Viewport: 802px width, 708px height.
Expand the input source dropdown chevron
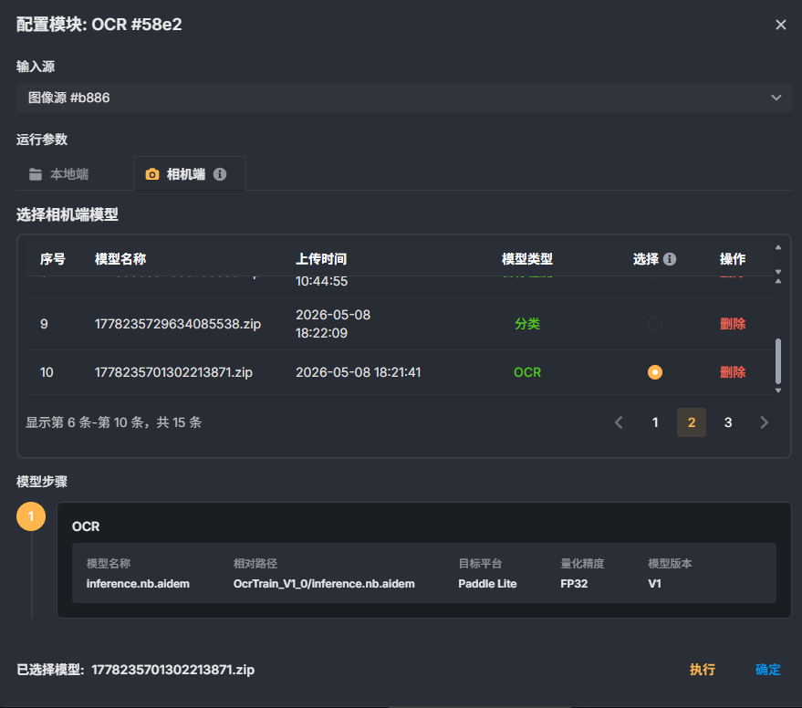(x=776, y=98)
